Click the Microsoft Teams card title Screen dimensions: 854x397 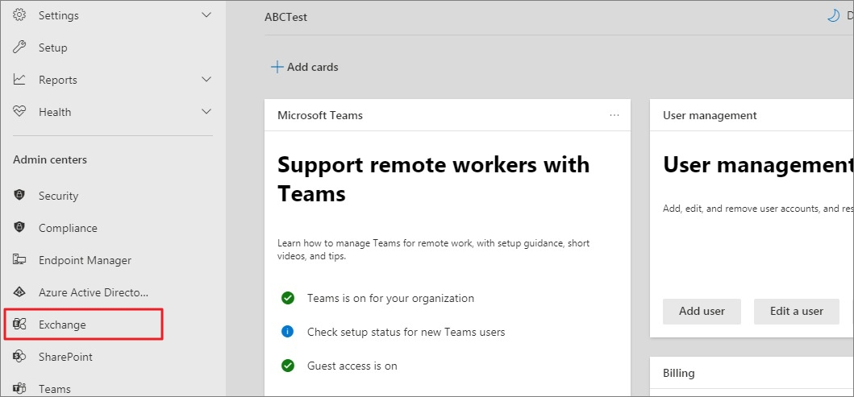(x=319, y=115)
